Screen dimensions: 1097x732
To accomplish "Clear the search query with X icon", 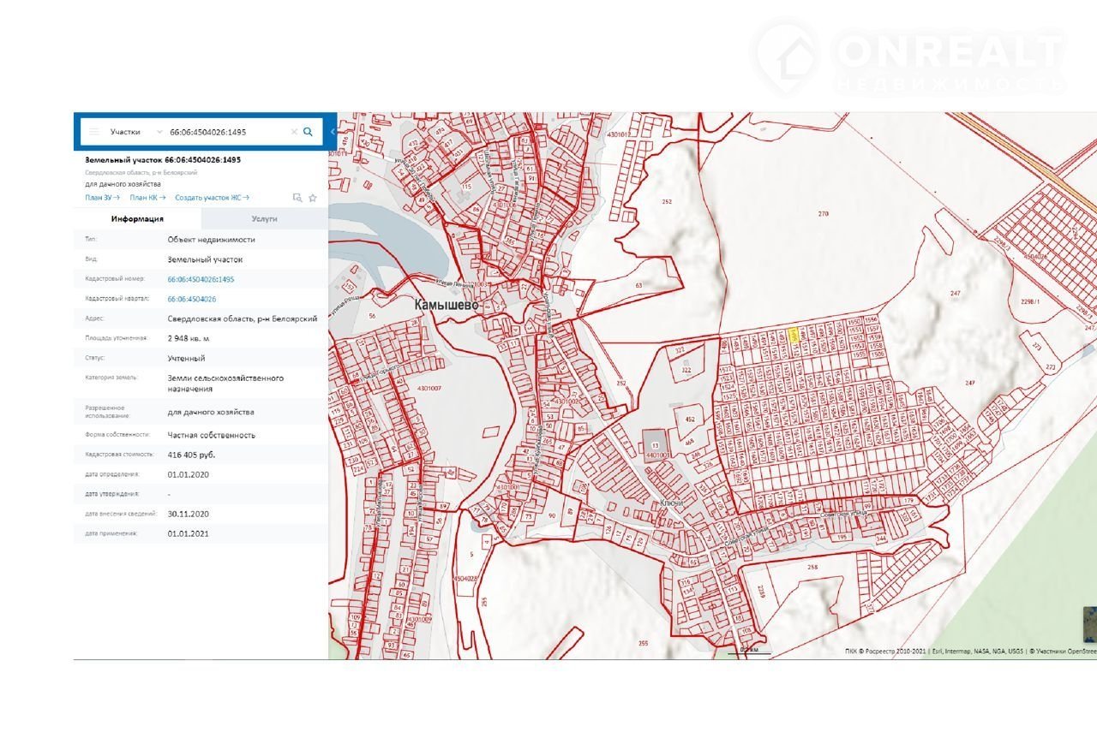I will pos(294,132).
